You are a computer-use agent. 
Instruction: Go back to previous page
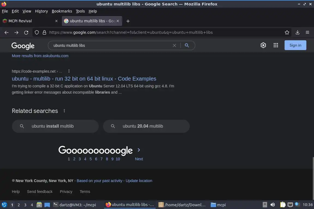[7, 32]
